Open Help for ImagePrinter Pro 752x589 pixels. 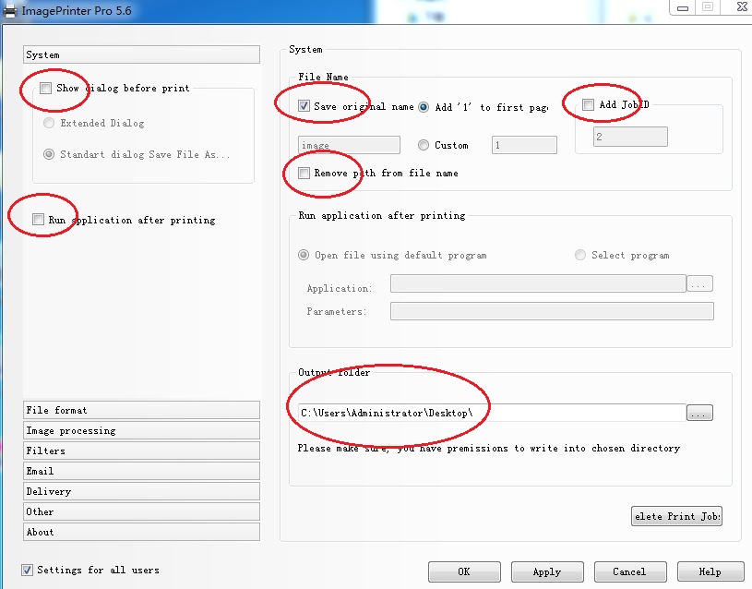710,571
